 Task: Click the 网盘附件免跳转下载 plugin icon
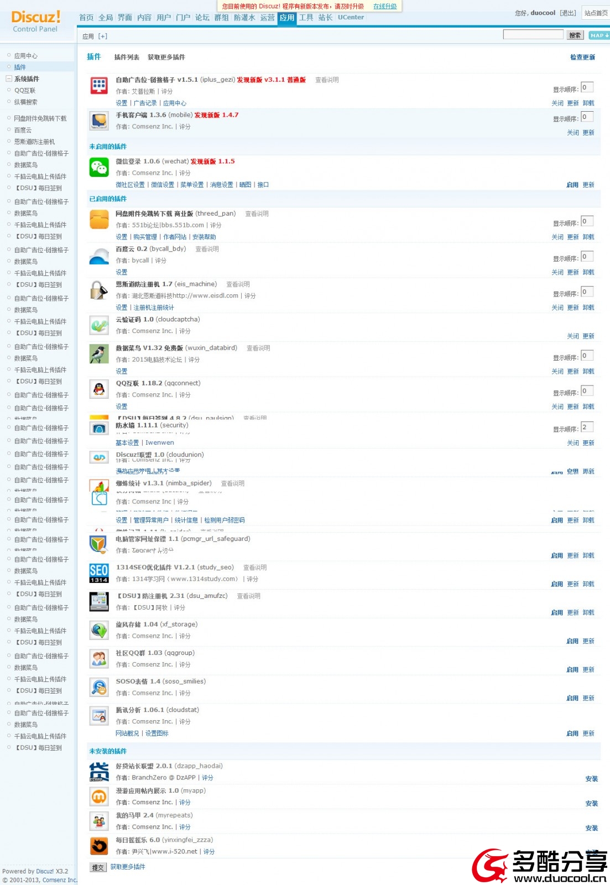point(99,220)
